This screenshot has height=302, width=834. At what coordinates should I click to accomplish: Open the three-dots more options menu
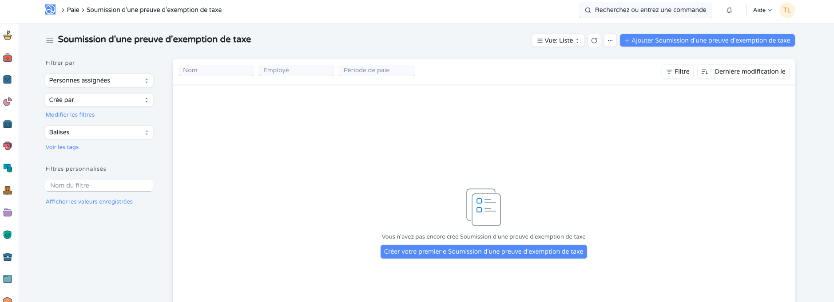tap(610, 40)
